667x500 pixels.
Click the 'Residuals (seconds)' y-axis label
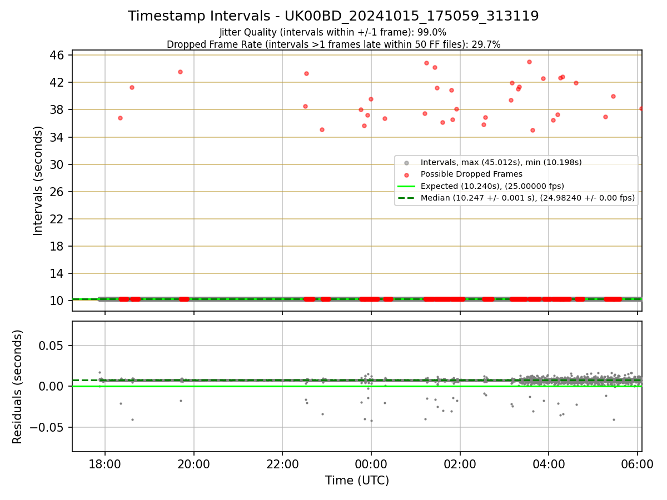tap(17, 387)
